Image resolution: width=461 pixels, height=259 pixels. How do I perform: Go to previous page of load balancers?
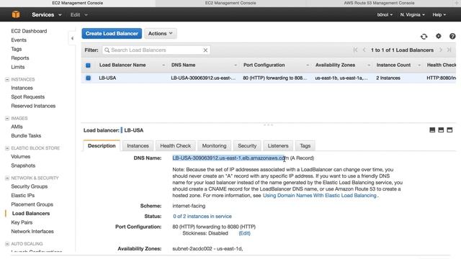[364, 50]
